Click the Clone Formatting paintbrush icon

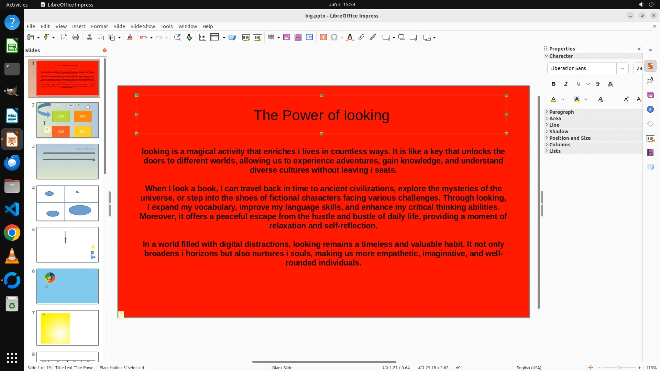[x=130, y=37]
